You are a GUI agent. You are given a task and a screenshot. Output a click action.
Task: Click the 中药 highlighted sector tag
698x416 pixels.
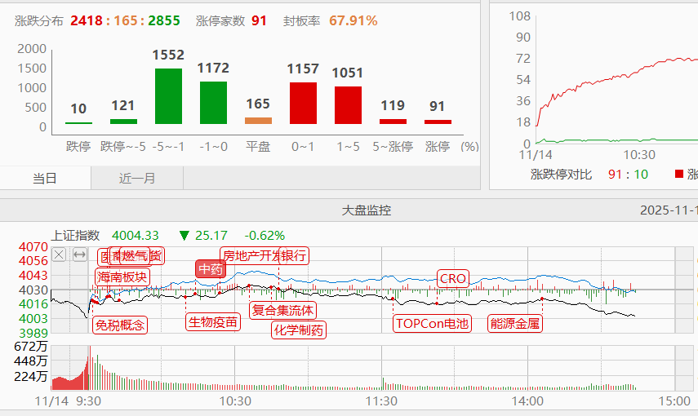[x=210, y=269]
